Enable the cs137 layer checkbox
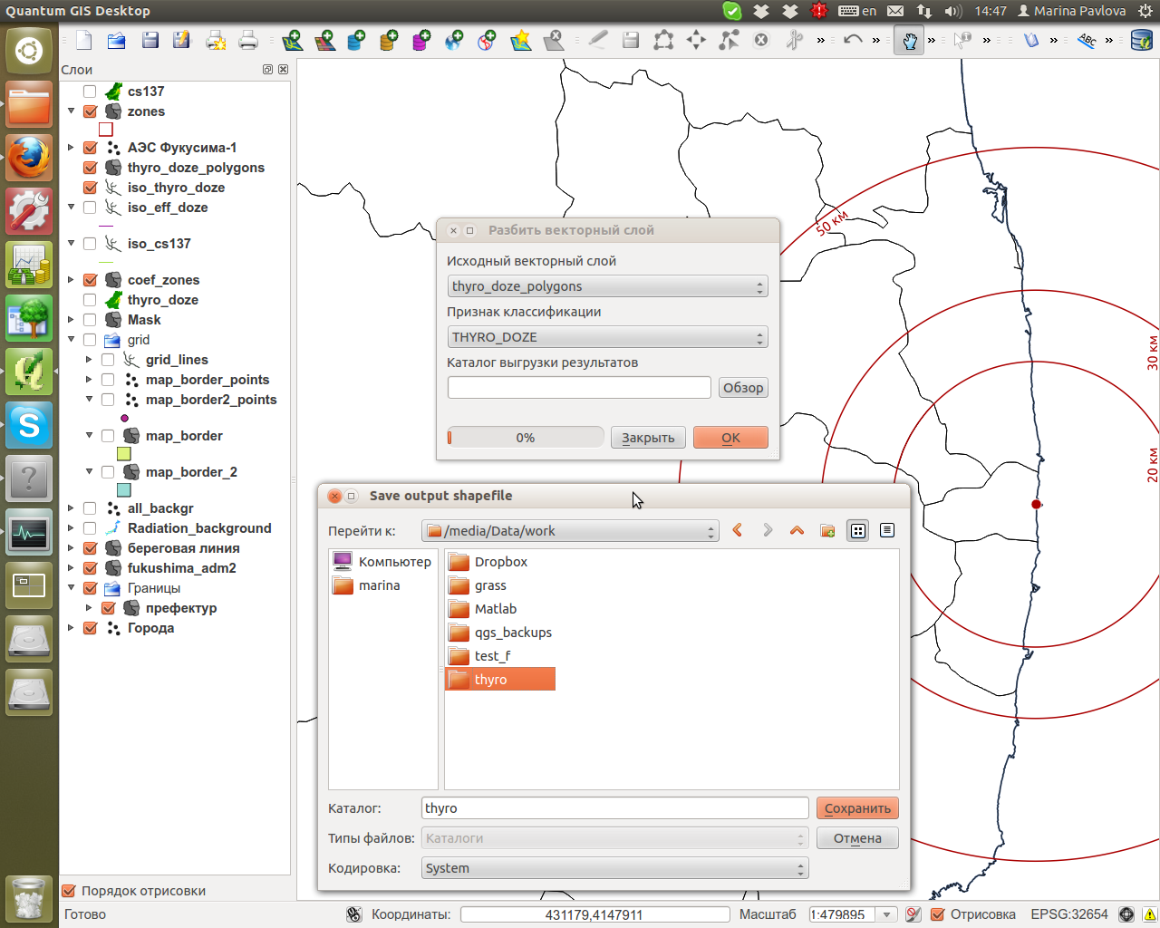1160x928 pixels. 90,92
